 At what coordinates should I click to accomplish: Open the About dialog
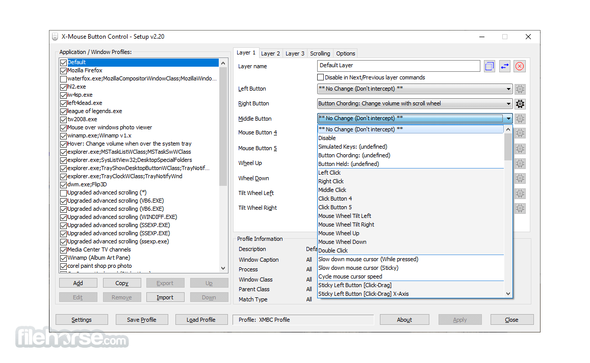click(x=404, y=320)
